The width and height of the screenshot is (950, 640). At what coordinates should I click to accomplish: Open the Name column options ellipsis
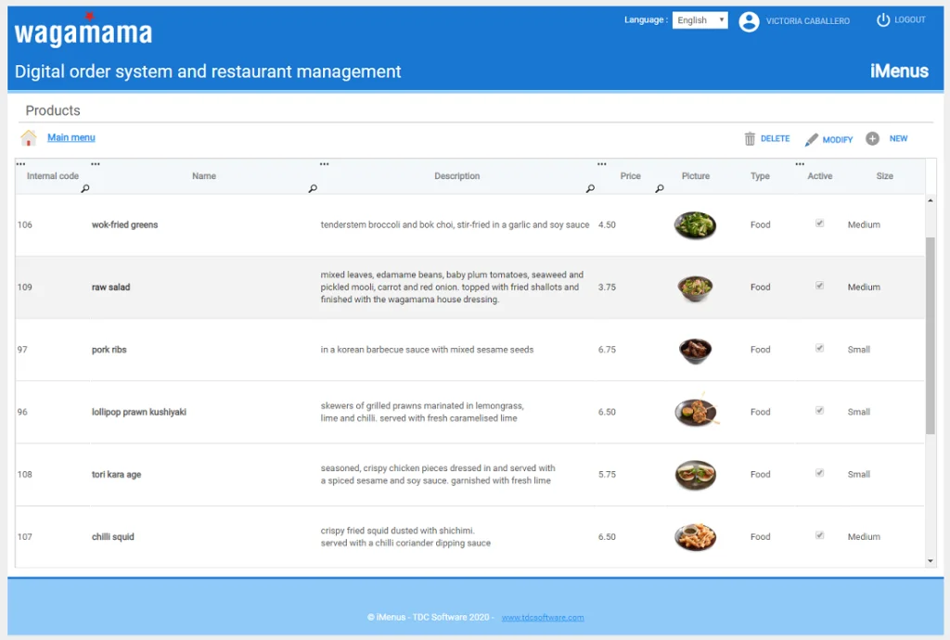pyautogui.click(x=95, y=164)
